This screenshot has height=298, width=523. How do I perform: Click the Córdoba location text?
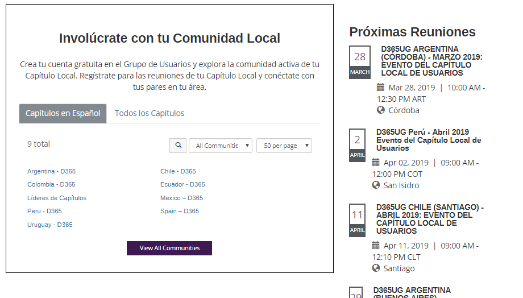[x=404, y=110]
